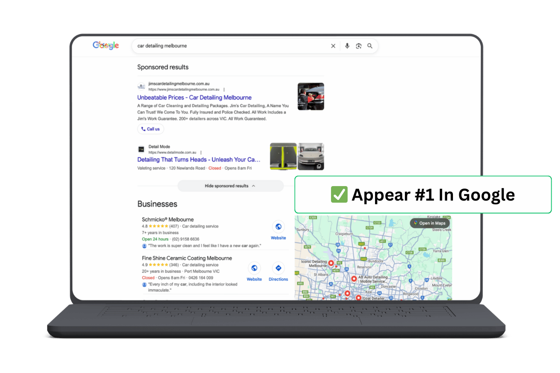560x373 pixels.
Task: Open the three-dot menu beside Detail Mode URL
Action: [201, 153]
